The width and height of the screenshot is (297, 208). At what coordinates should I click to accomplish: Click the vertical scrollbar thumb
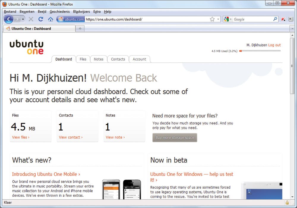coord(292,66)
